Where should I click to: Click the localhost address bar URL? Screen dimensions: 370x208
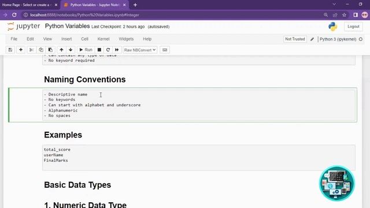pos(85,15)
